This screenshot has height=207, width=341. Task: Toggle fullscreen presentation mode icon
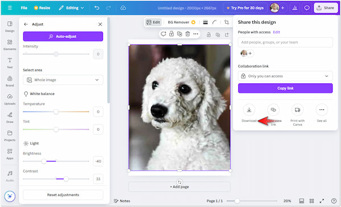pos(322,201)
